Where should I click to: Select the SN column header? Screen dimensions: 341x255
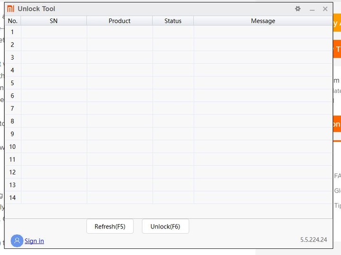pyautogui.click(x=54, y=21)
